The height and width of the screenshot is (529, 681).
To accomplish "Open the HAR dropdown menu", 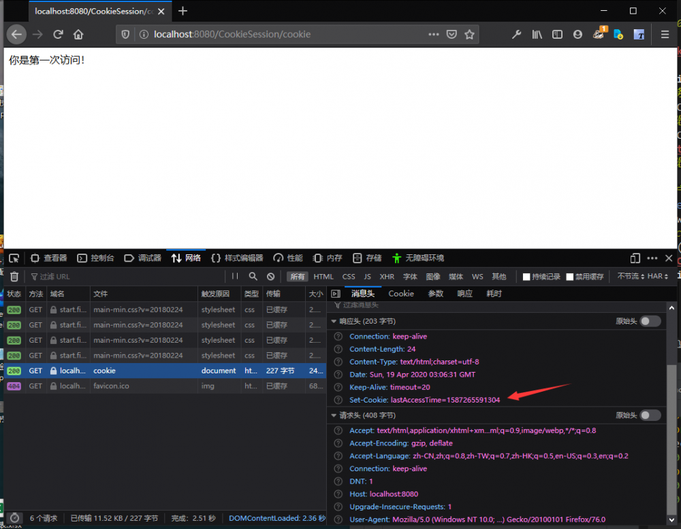I will pyautogui.click(x=658, y=277).
